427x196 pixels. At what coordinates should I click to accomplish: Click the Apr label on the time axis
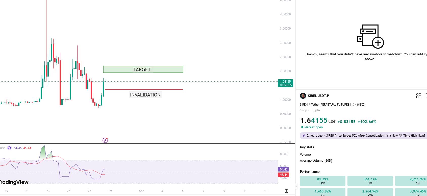click(x=141, y=191)
